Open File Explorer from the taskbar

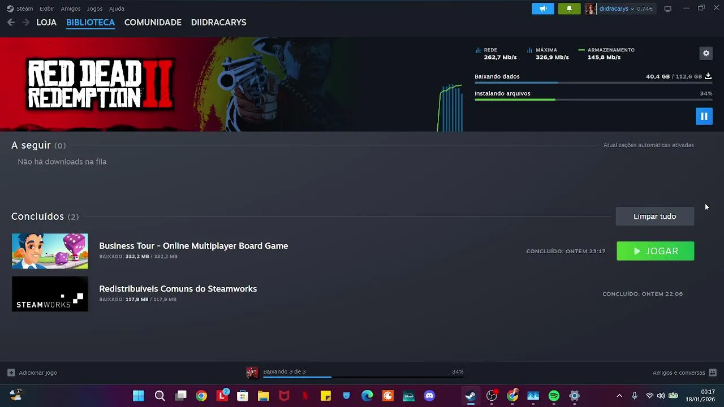(264, 396)
